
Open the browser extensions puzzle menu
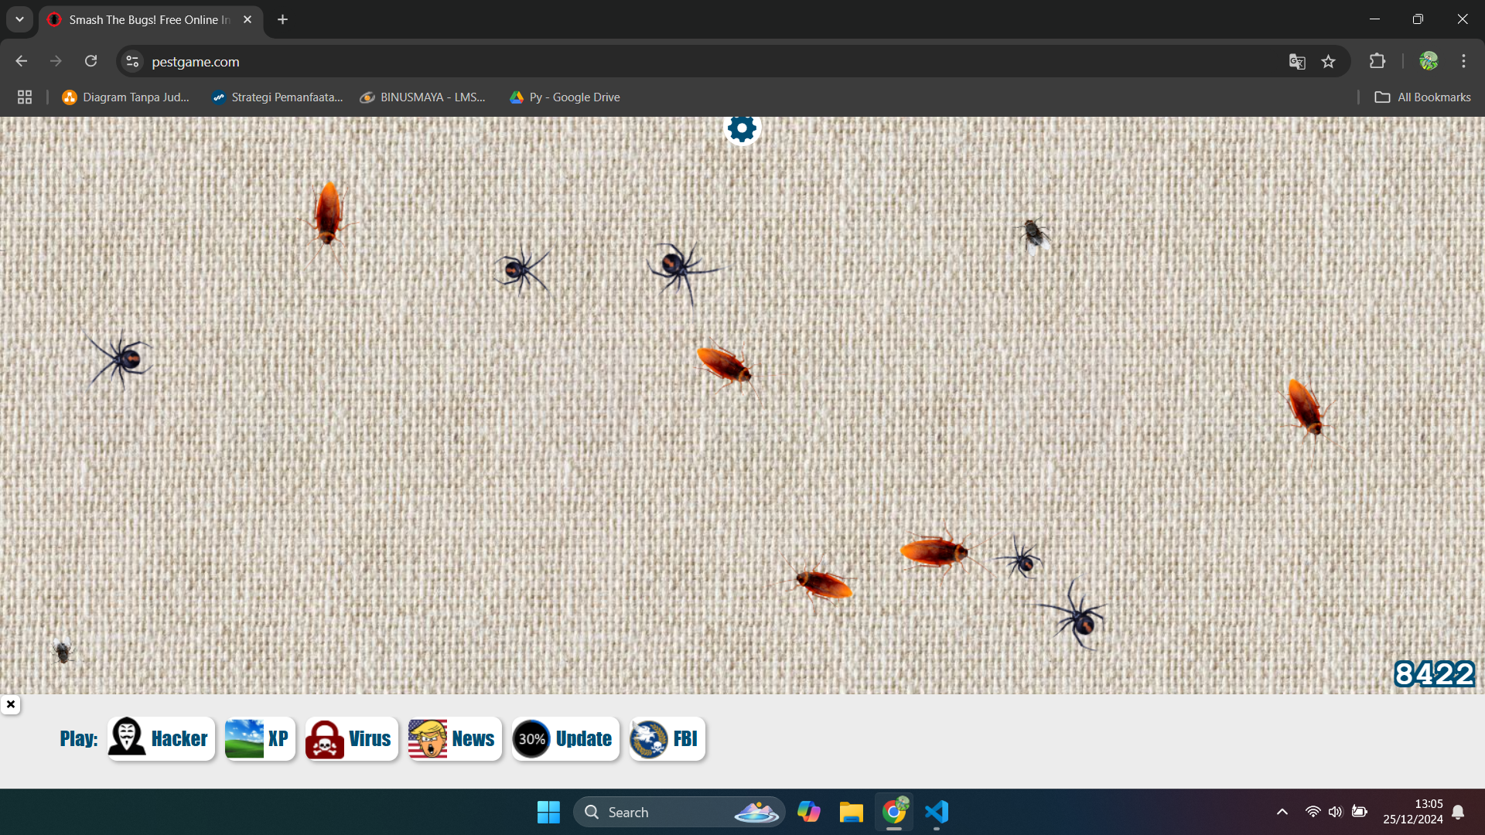pyautogui.click(x=1377, y=61)
